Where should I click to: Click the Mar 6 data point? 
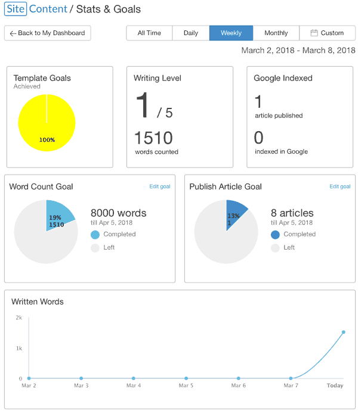[239, 378]
